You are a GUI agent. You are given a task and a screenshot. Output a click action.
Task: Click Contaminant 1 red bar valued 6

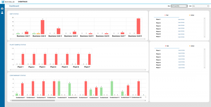(22, 90)
